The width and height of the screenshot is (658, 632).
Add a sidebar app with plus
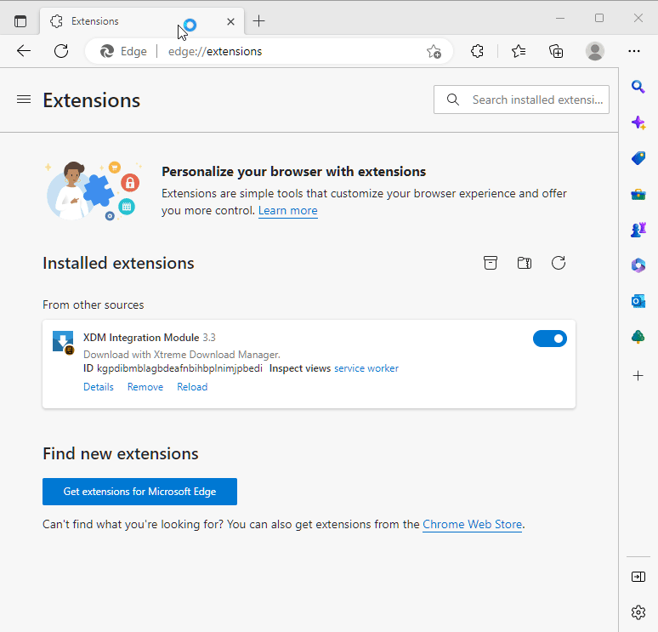click(638, 375)
